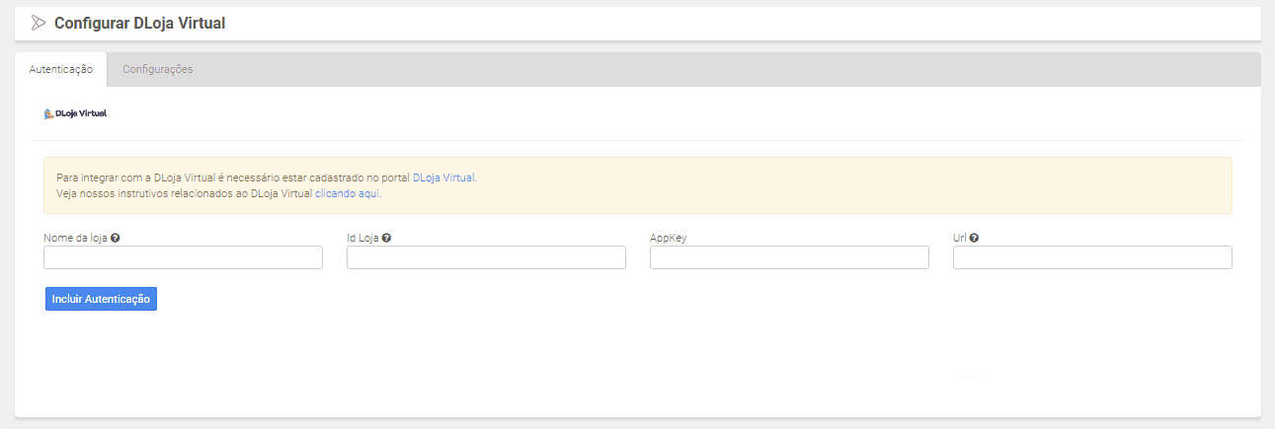
Task: Click the Incluir Autenticação button
Action: pos(101,299)
